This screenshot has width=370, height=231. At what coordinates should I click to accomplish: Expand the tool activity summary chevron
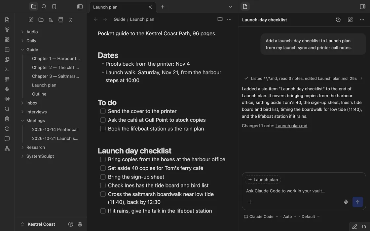click(361, 79)
